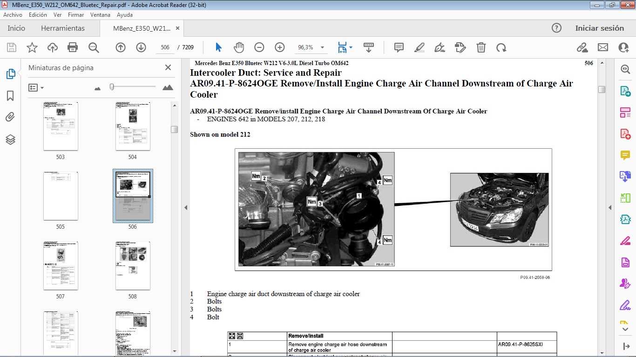636x357 pixels.
Task: Open the Archivo menu
Action: point(13,15)
